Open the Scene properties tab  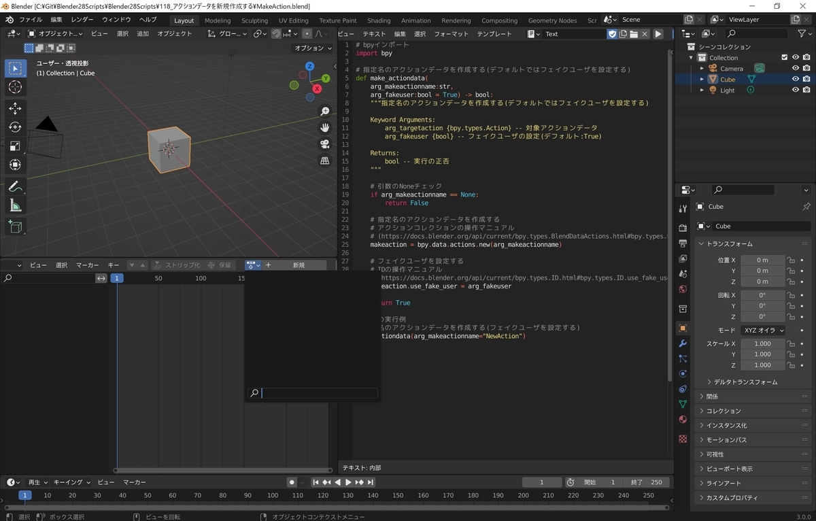point(683,273)
